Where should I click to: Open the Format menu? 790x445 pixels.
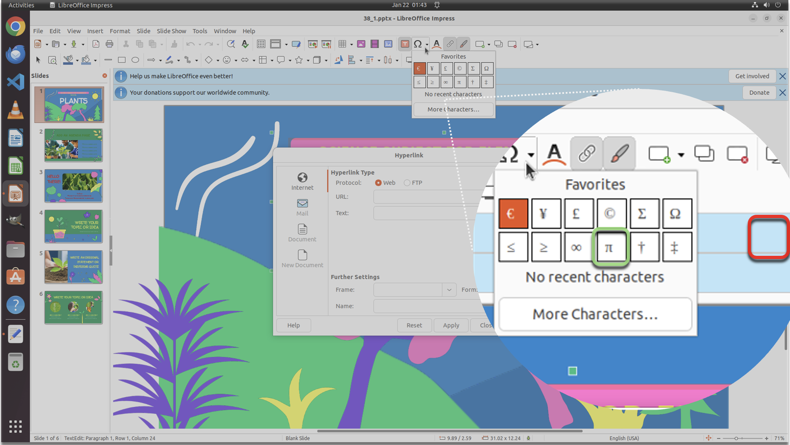[x=119, y=31]
